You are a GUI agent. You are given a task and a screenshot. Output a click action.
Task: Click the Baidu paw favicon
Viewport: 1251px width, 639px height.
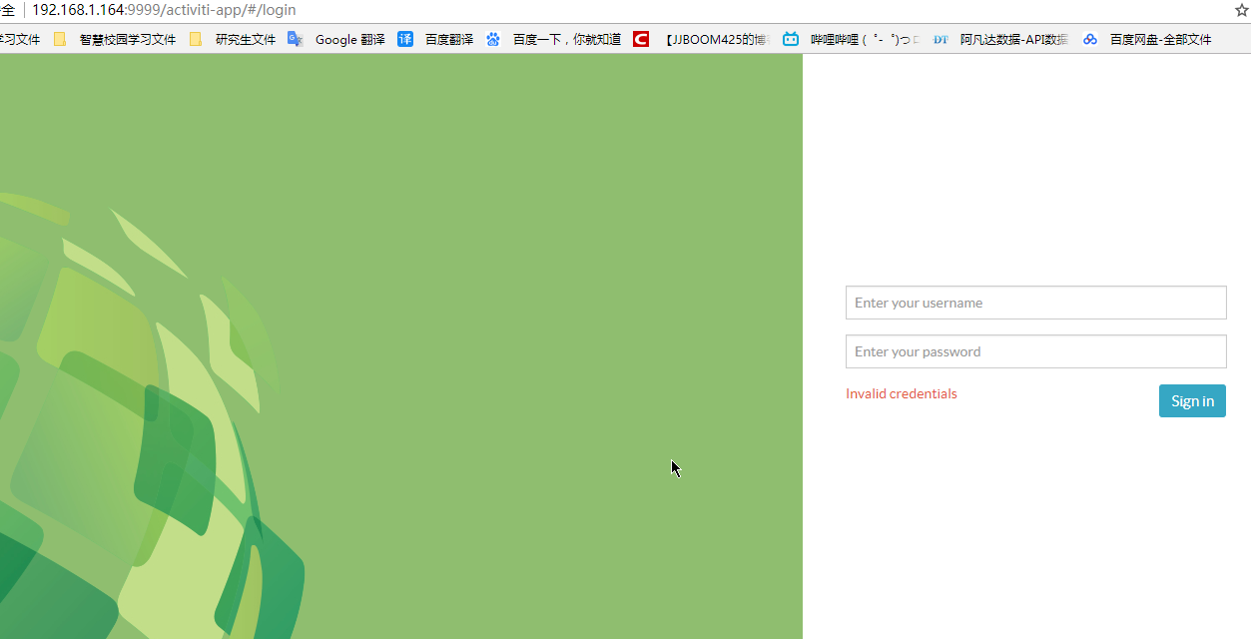pyautogui.click(x=493, y=40)
